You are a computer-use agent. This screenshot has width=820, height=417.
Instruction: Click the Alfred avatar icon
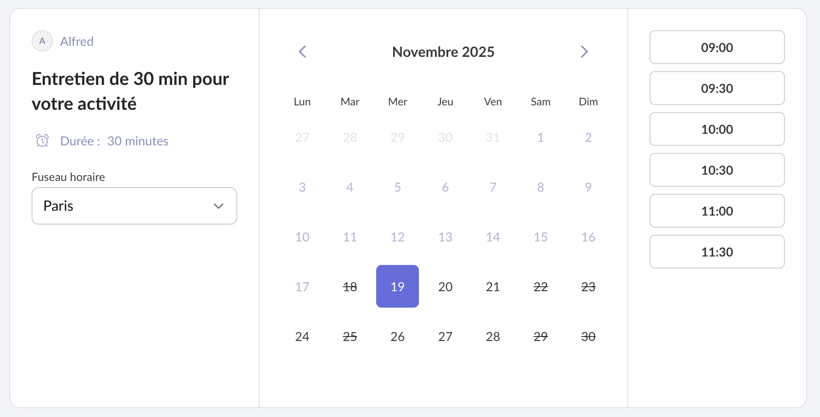42,41
